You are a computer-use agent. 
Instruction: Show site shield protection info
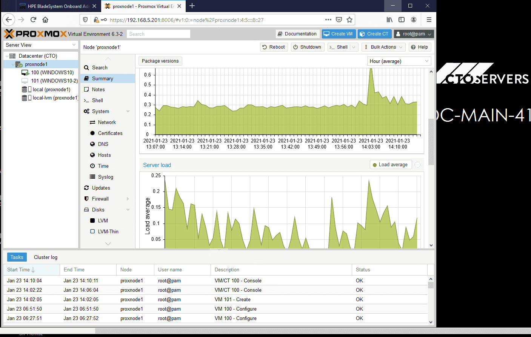point(85,20)
